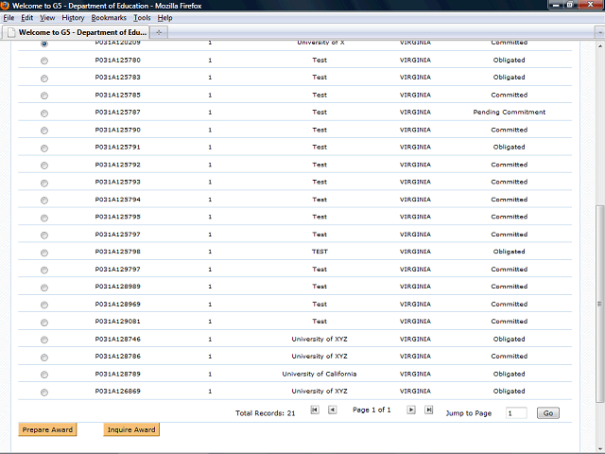Click award number P031A128786
Screen dimensions: 605x454
tap(117, 357)
